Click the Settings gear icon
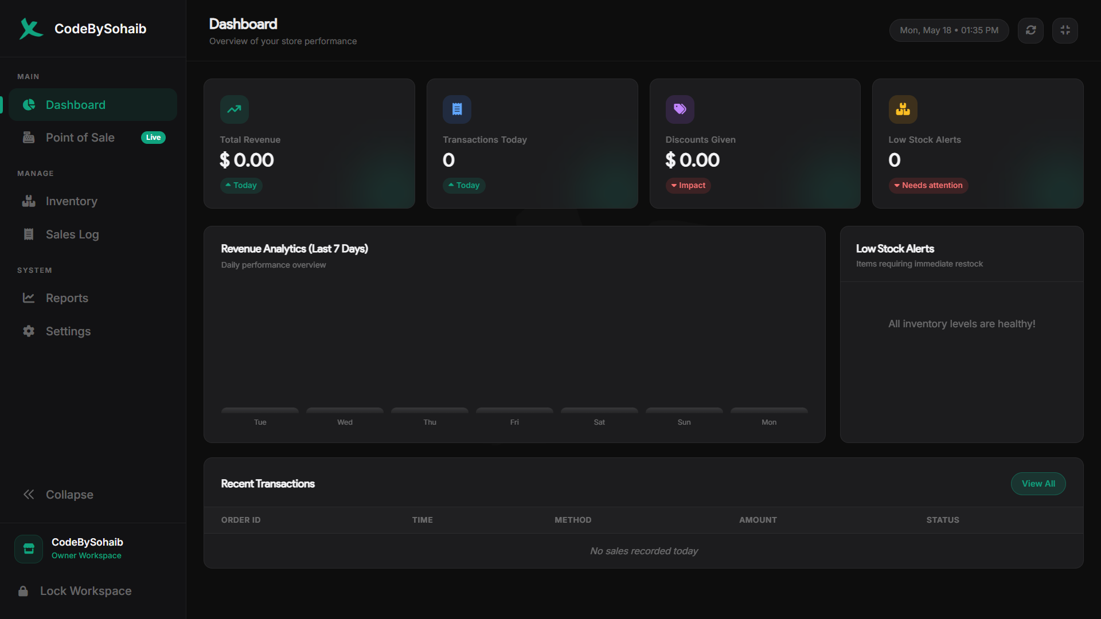The image size is (1101, 619). click(29, 331)
